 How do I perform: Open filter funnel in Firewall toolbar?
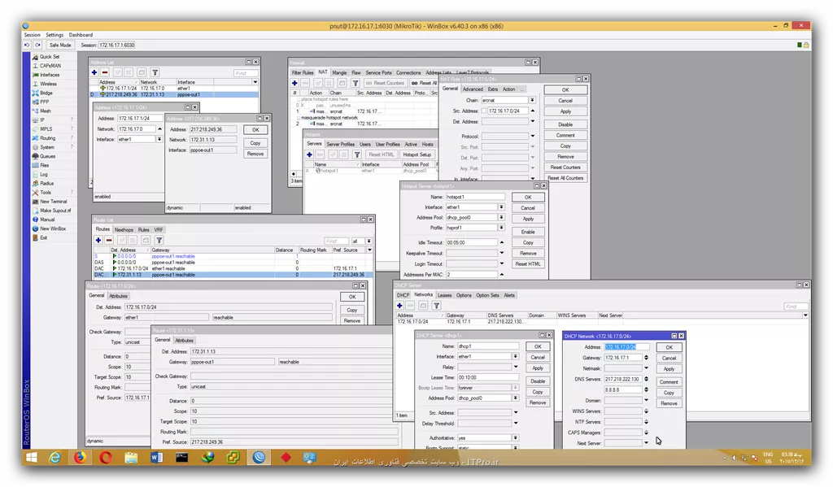click(355, 83)
